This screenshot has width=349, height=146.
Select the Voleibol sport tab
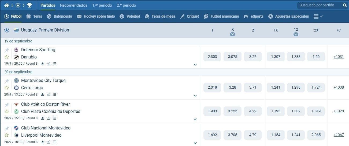click(x=130, y=16)
